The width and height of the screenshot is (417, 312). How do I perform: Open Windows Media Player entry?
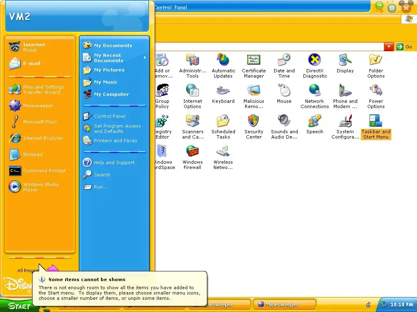pyautogui.click(x=40, y=187)
